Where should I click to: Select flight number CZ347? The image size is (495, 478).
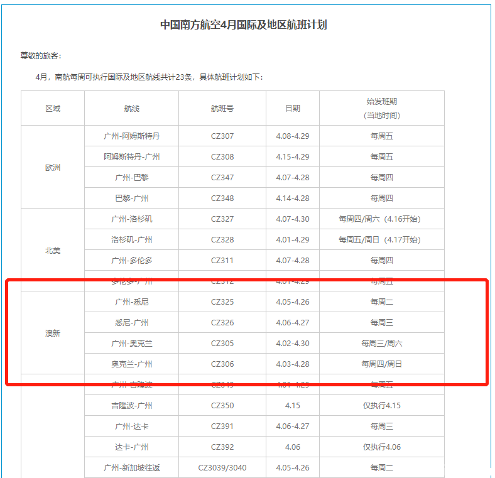222,177
